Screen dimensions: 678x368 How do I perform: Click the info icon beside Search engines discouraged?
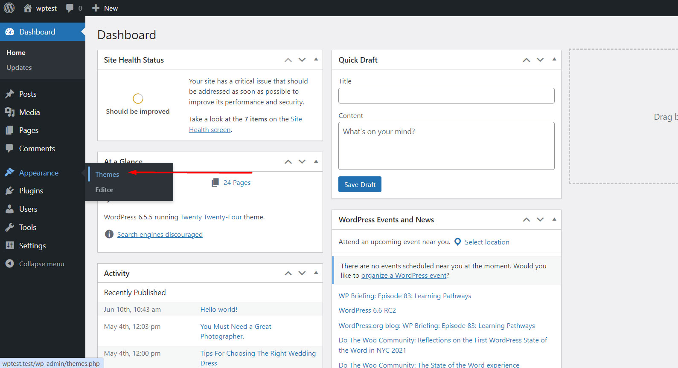pyautogui.click(x=109, y=234)
